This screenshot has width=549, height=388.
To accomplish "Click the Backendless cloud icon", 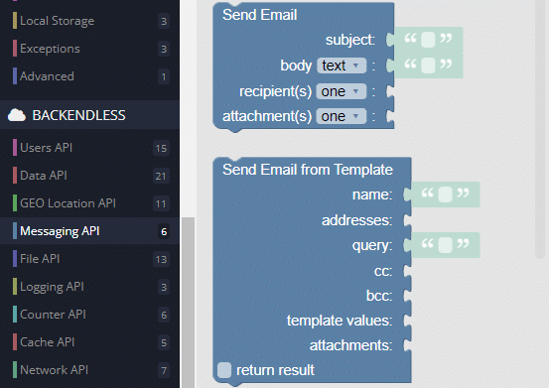I will click(x=17, y=115).
